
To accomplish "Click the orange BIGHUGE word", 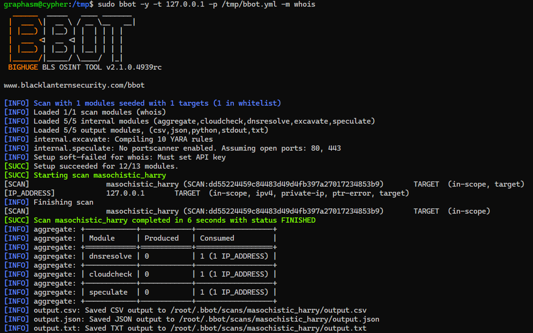I will coord(23,67).
